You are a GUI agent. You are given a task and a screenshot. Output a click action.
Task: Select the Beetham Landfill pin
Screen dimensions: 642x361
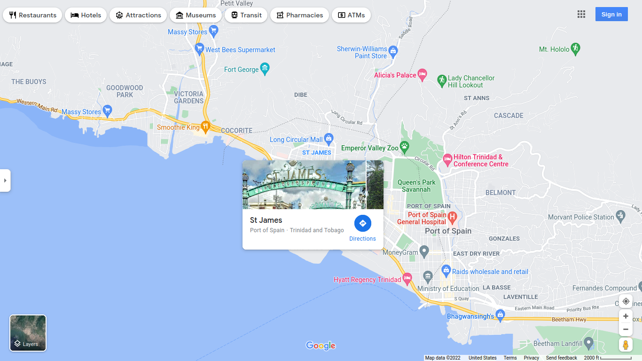[x=588, y=343]
